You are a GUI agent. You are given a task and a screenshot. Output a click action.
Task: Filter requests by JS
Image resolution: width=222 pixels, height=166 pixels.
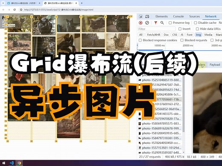tap(182, 35)
